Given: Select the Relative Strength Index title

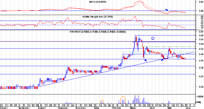Looking at the screenshot, I should [98, 17].
